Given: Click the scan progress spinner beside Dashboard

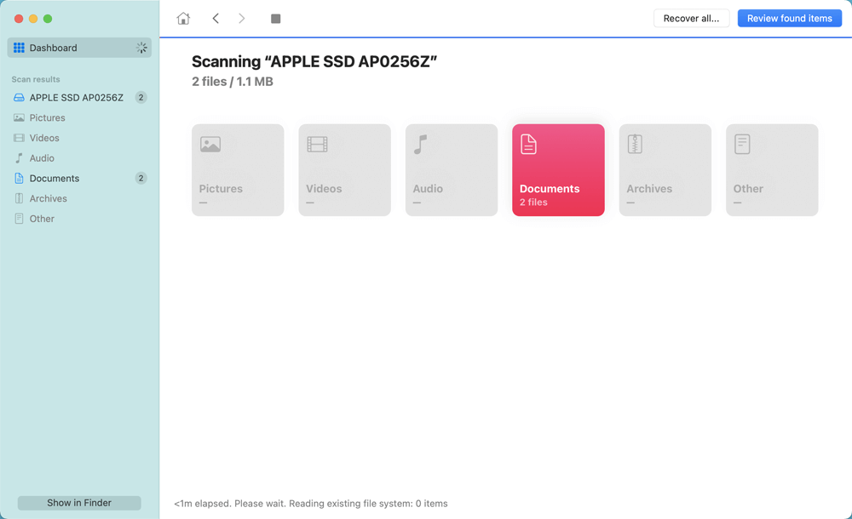Looking at the screenshot, I should click(141, 48).
